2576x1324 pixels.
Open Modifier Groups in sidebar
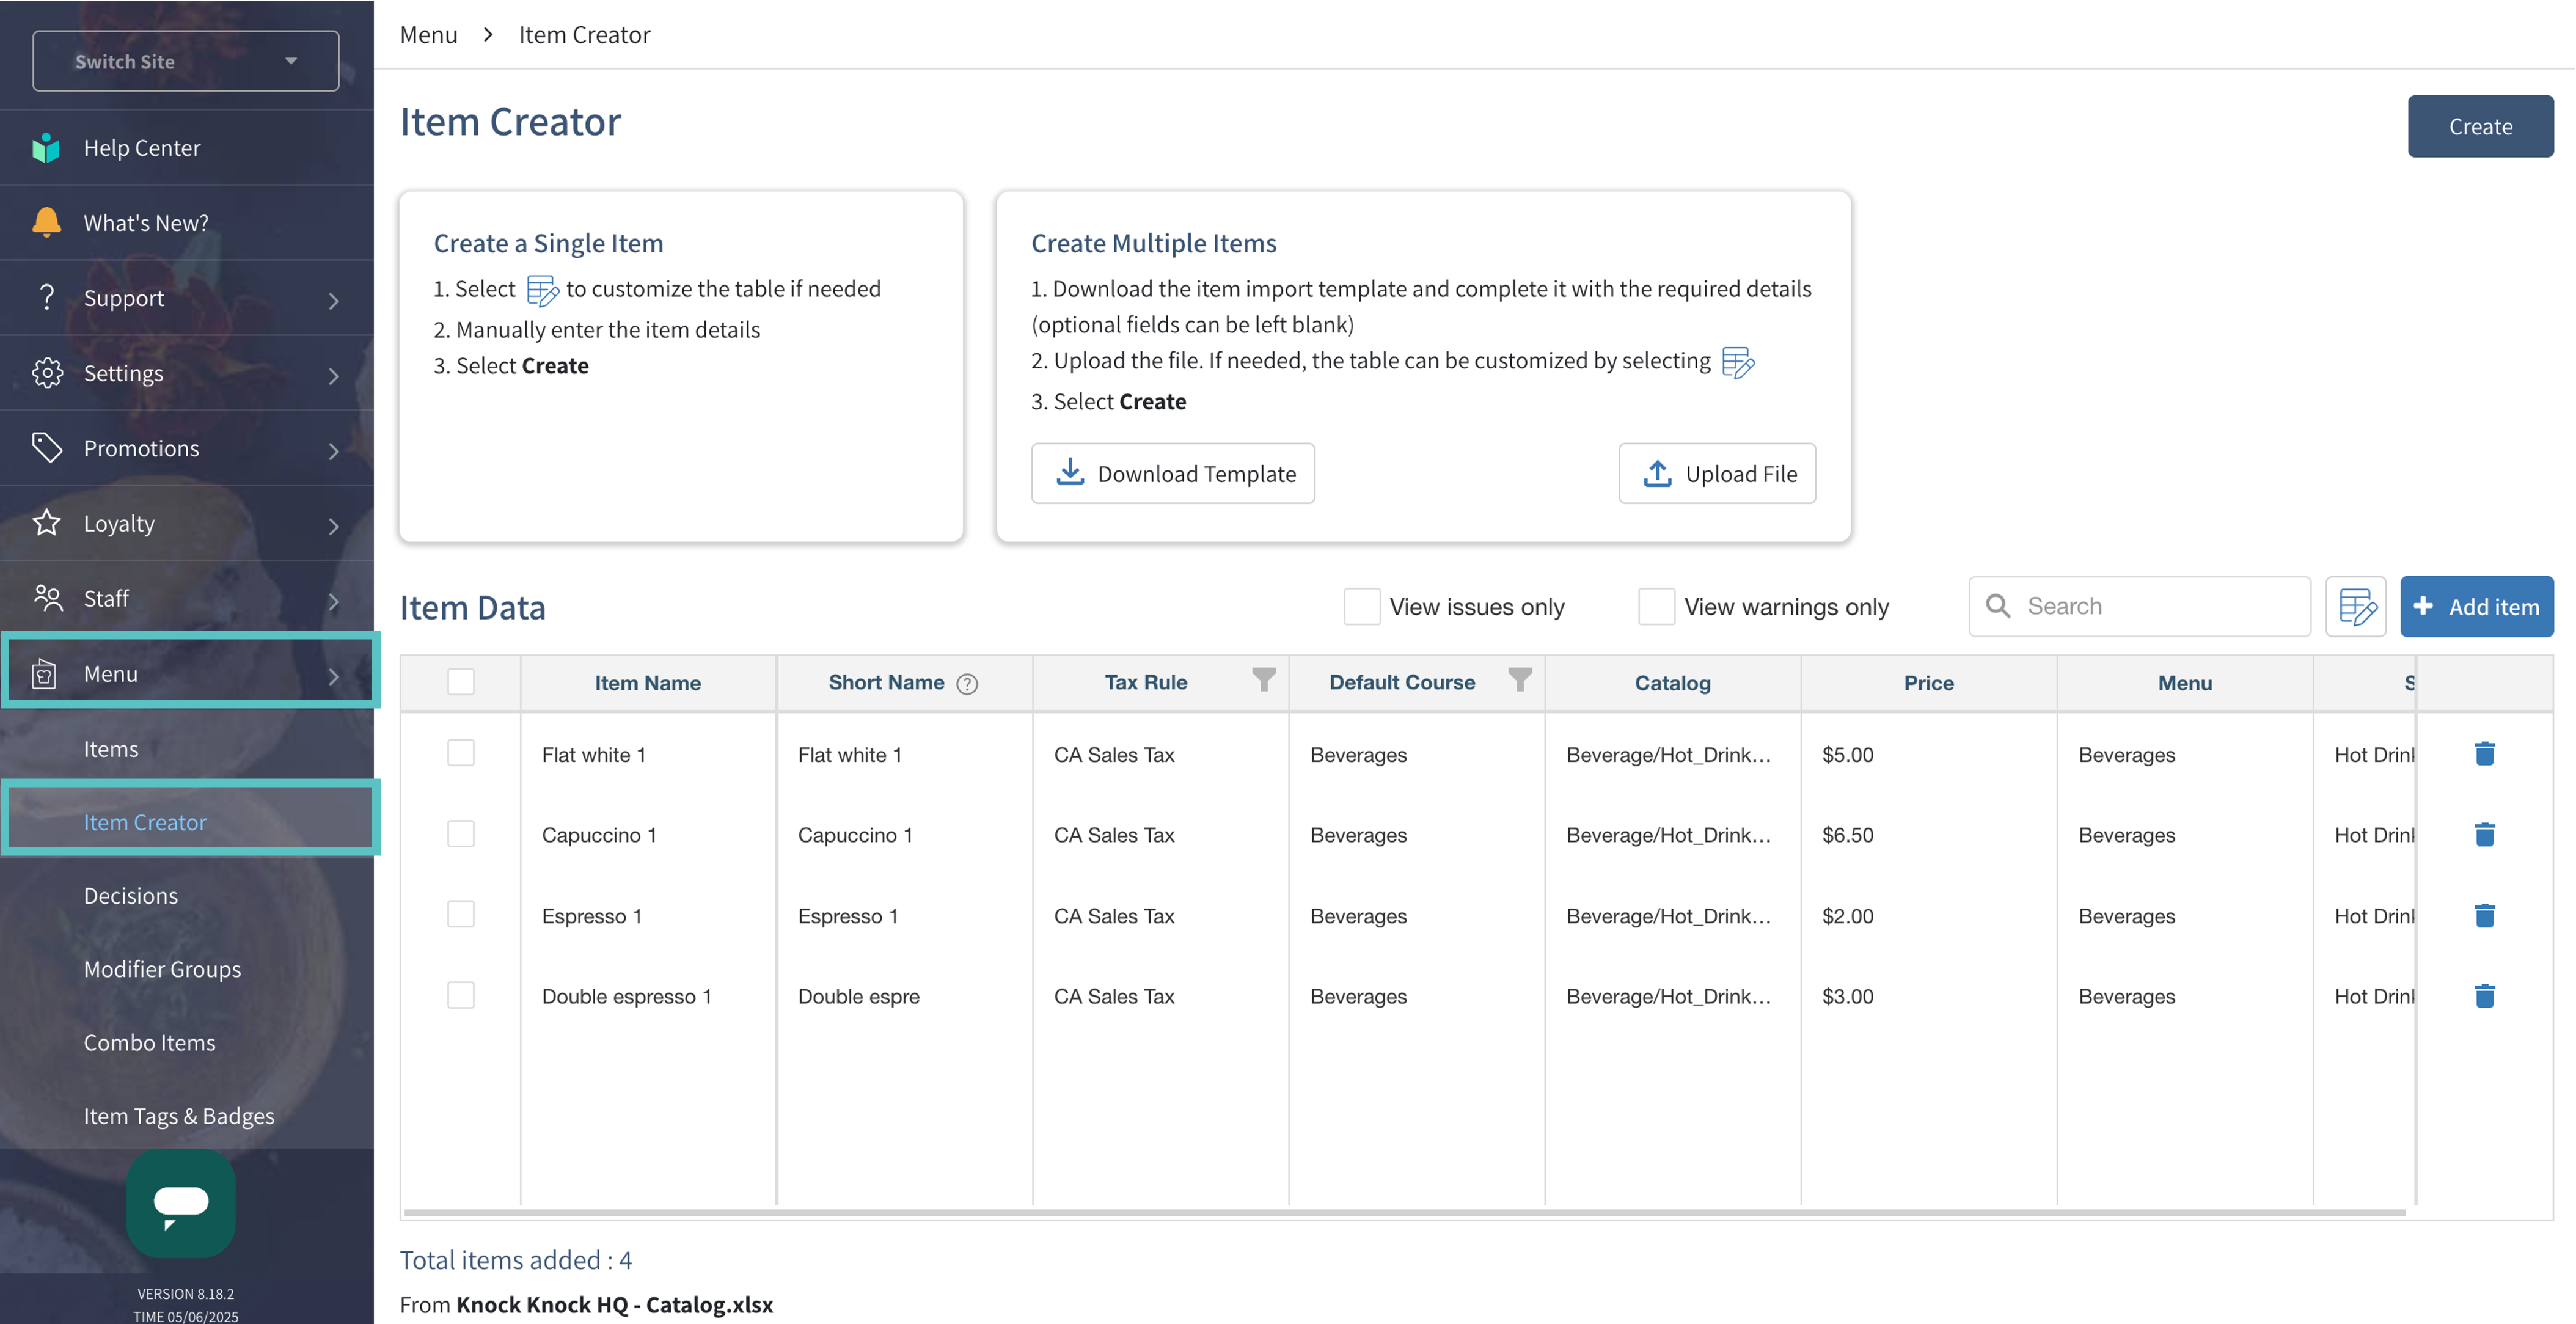point(162,969)
